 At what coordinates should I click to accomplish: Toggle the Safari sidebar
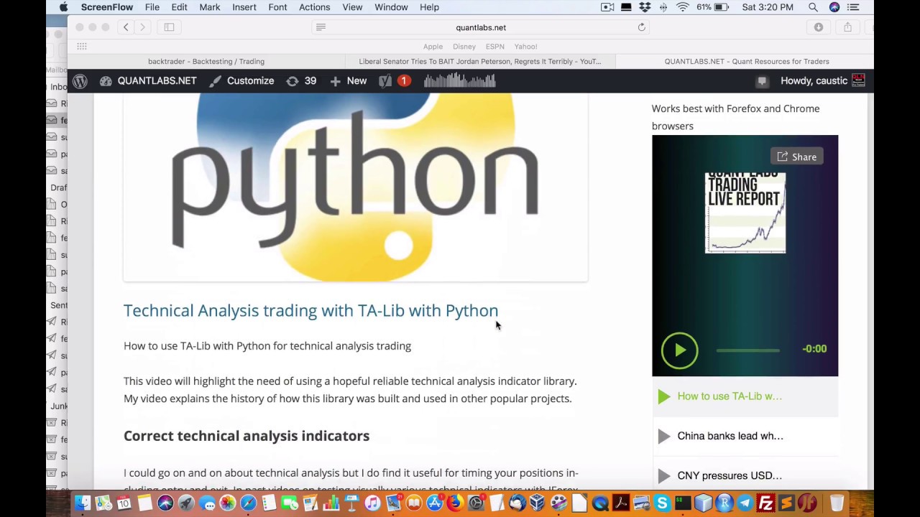pyautogui.click(x=169, y=27)
